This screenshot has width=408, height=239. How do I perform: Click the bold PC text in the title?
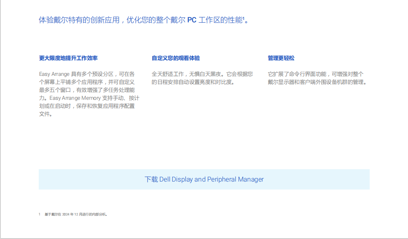192,20
